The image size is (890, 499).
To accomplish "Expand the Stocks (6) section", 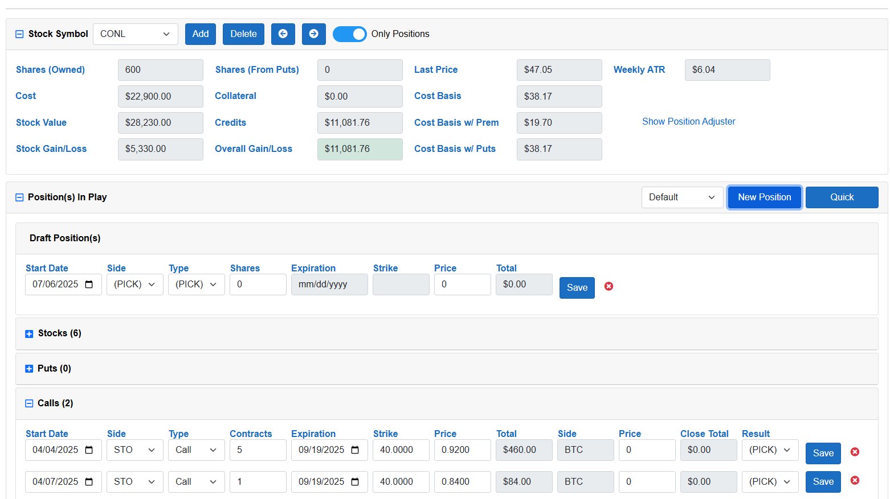I will coord(29,334).
